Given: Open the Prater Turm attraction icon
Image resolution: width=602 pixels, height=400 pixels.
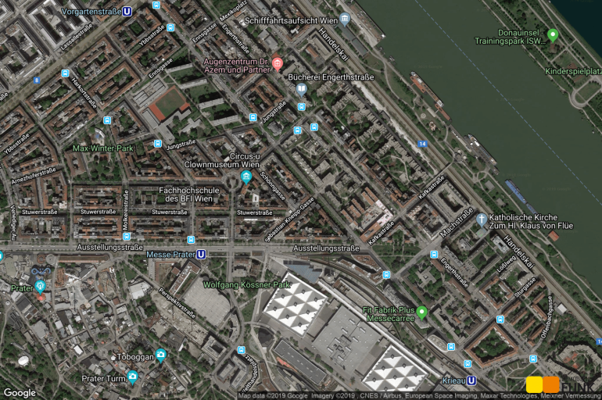Looking at the screenshot, I should coord(132,377).
